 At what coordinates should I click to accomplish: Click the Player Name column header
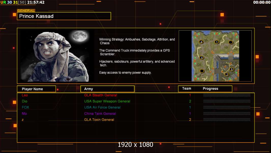click(36, 89)
